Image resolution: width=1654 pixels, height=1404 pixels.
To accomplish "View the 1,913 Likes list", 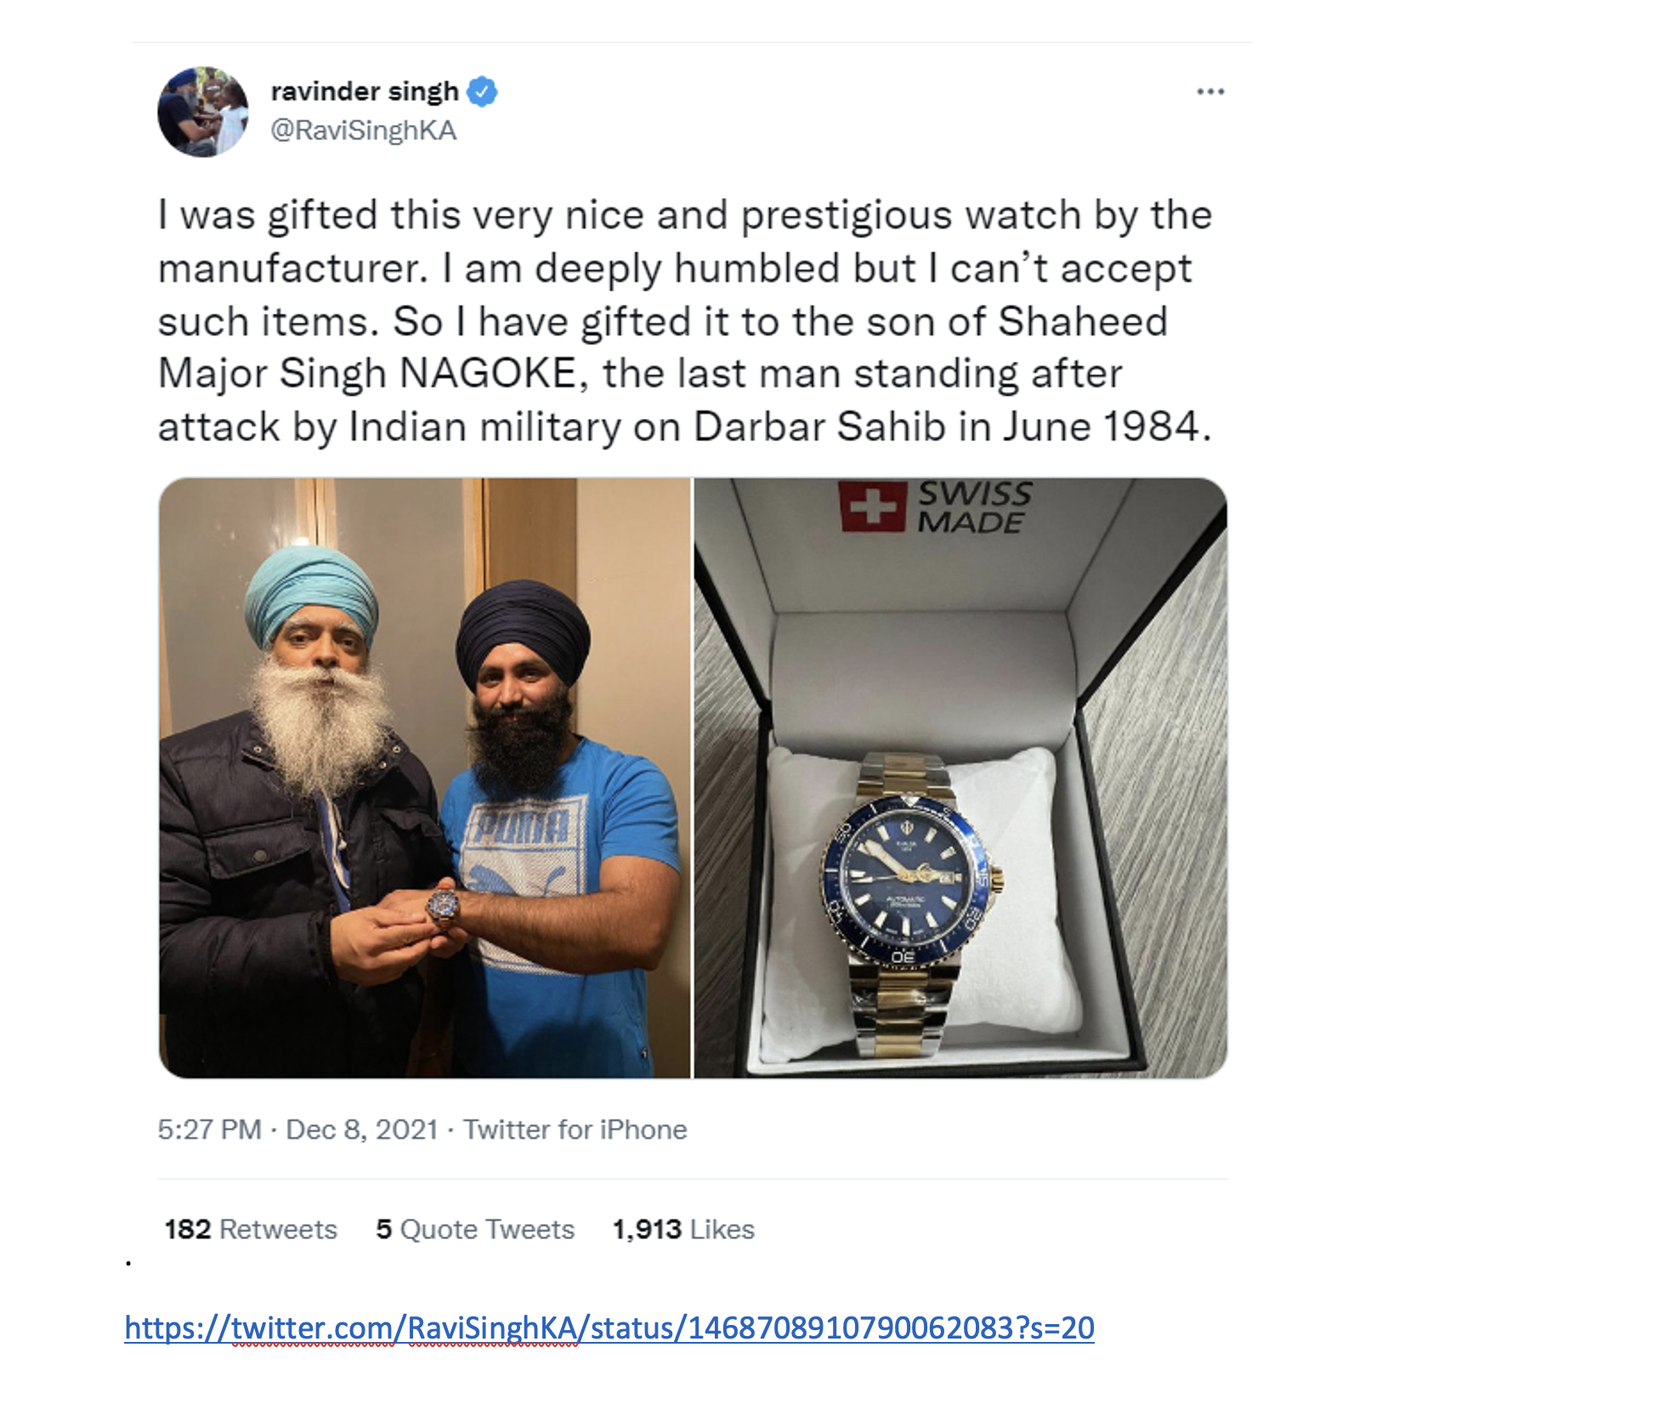I will (x=683, y=1229).
